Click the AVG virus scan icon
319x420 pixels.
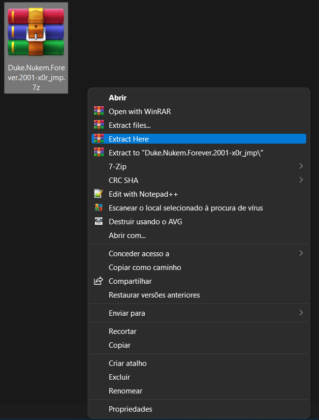tap(99, 208)
